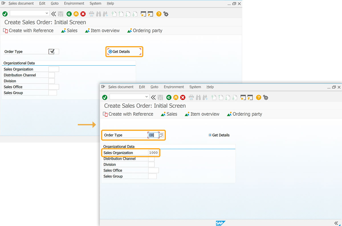Click the Help question mark in front window

(258, 97)
